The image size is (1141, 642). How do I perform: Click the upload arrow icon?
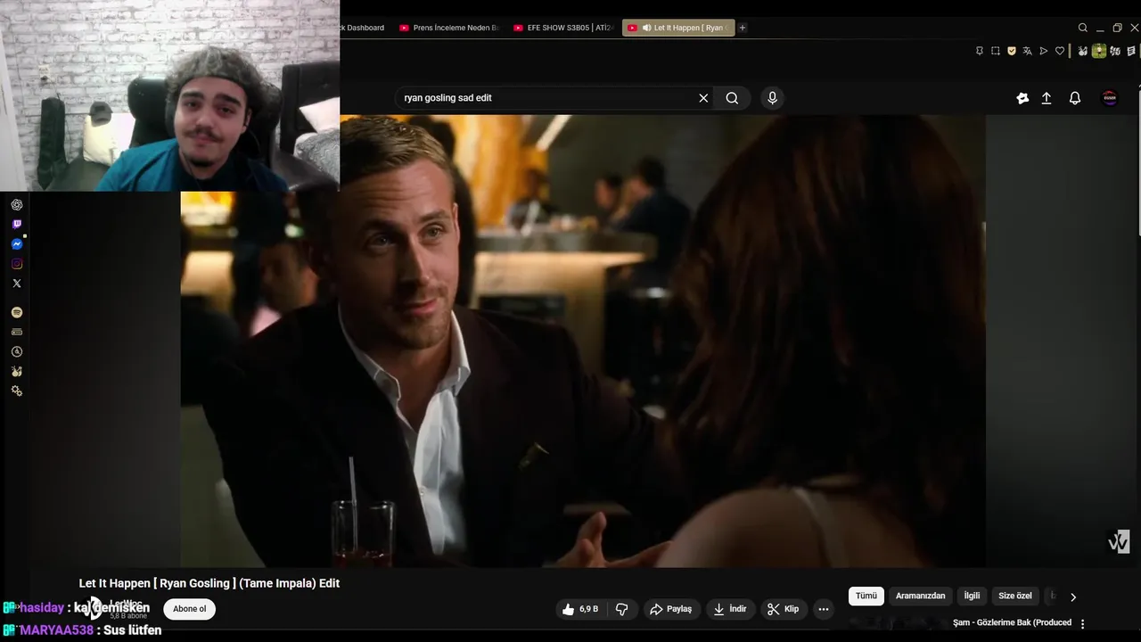pos(1047,98)
